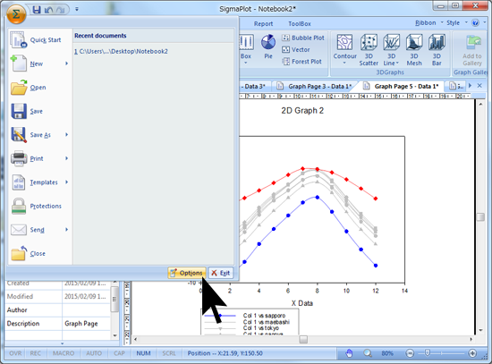Image resolution: width=492 pixels, height=364 pixels.
Task: Click the Undo icon in quick access toolbar
Action: point(48,10)
